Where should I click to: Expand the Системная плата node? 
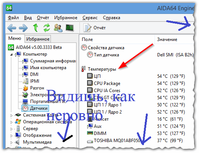[x=11, y=115]
